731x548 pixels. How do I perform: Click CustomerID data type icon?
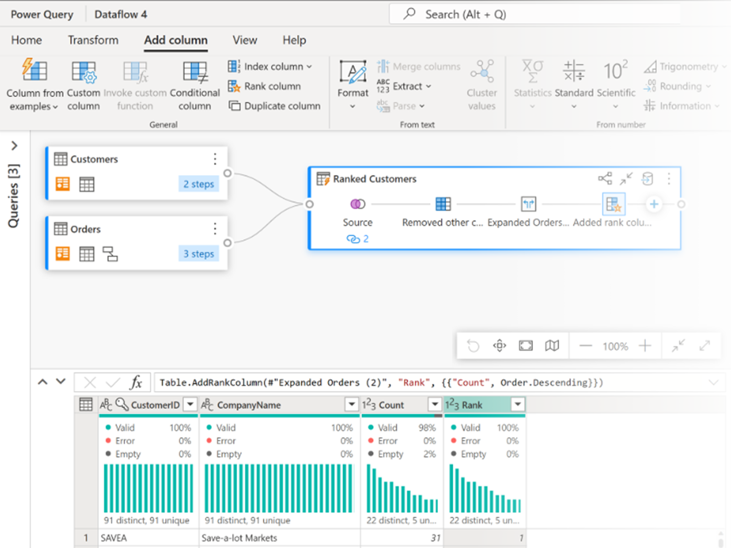(x=106, y=405)
